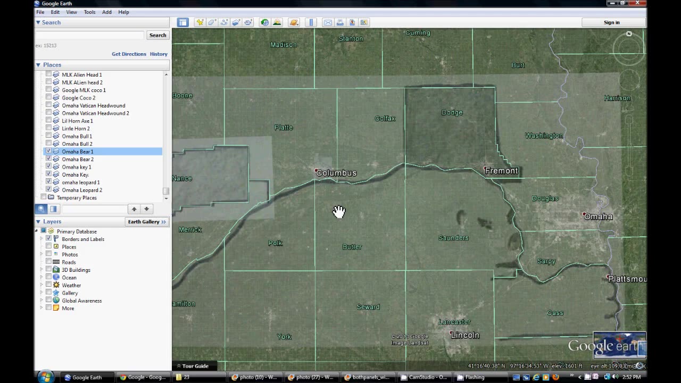Image resolution: width=681 pixels, height=383 pixels.
Task: Expand the More layer node
Action: (41, 308)
